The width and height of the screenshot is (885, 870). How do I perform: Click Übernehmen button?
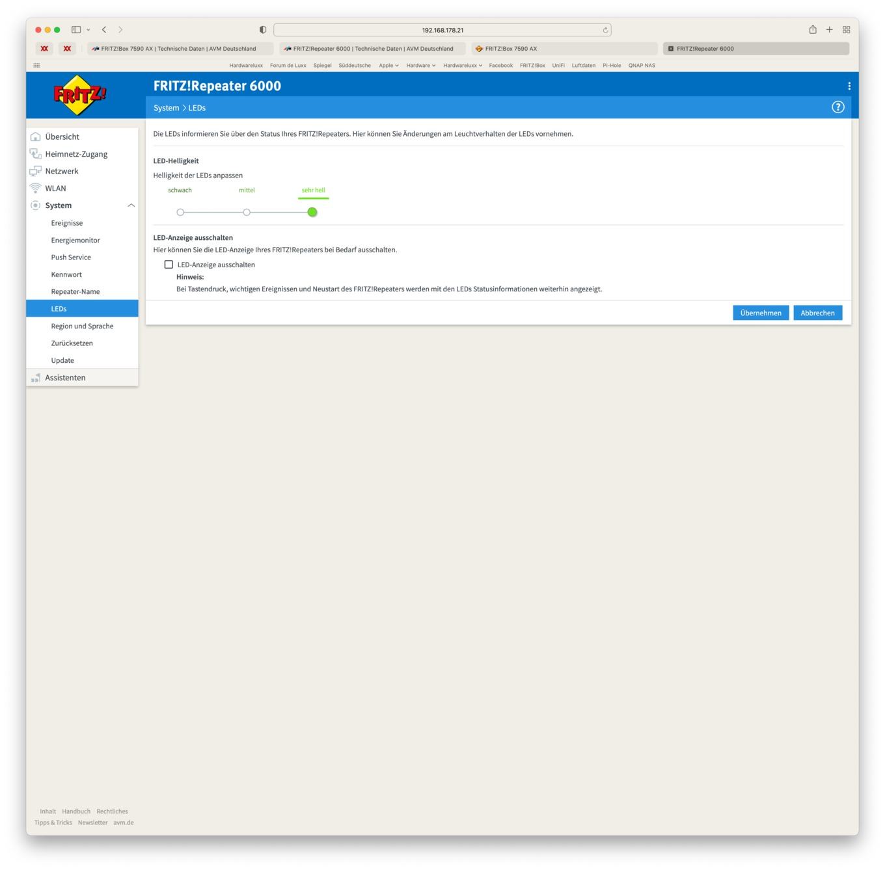point(761,313)
